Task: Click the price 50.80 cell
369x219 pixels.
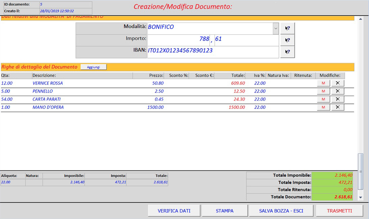Action: (x=158, y=83)
